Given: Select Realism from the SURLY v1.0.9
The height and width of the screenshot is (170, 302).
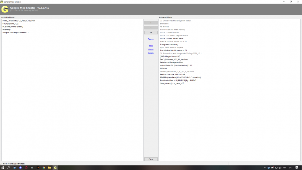Looking at the screenshot, I should (172, 74).
